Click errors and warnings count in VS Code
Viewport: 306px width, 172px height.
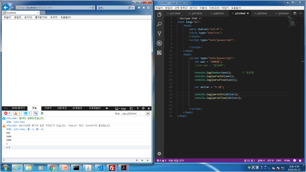click(161, 160)
